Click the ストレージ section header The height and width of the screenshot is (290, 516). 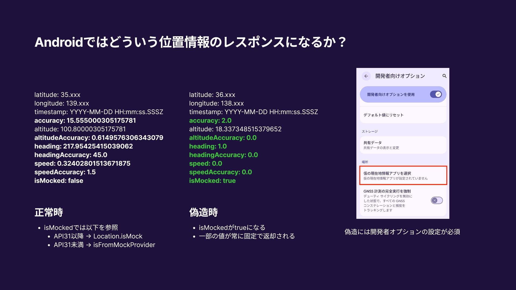pos(370,132)
